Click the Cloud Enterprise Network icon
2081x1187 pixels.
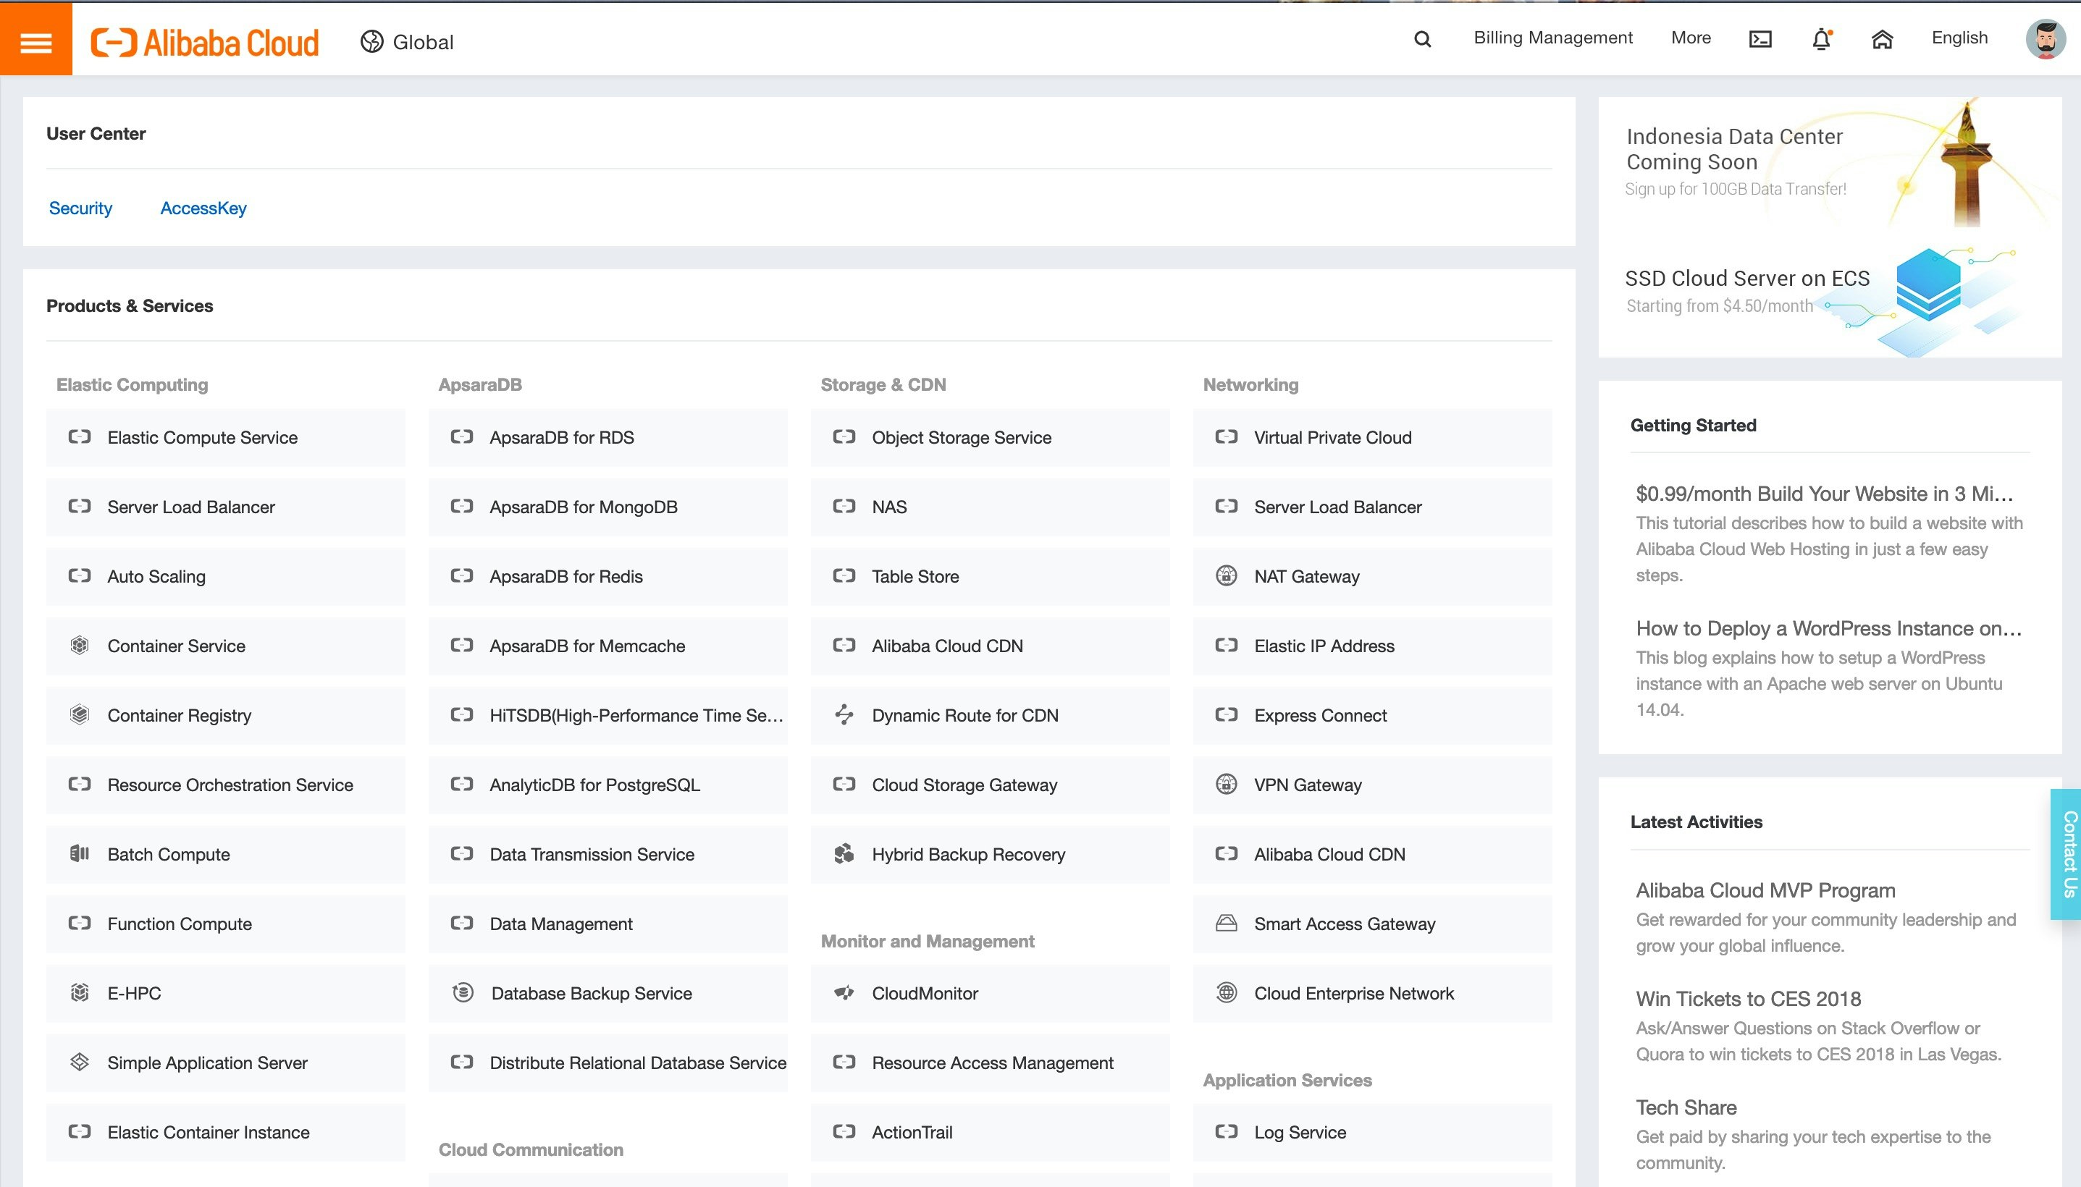coord(1227,992)
